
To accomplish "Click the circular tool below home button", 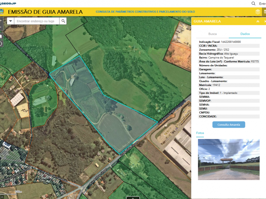I will [1, 43].
